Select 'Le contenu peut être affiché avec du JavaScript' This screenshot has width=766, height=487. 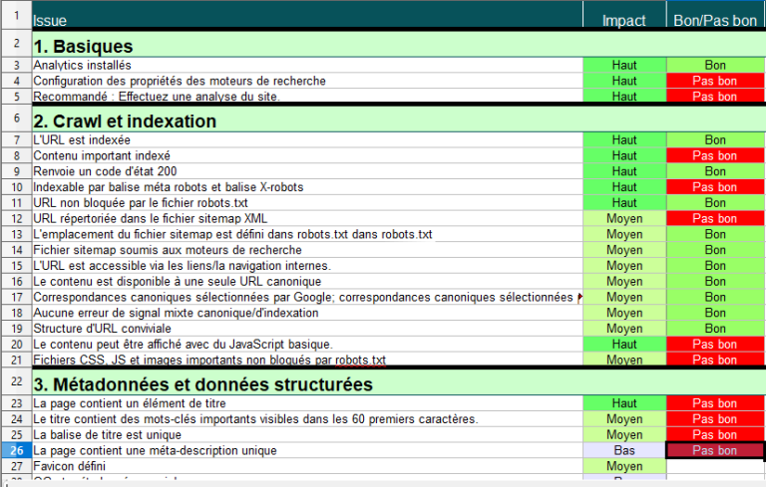307,344
